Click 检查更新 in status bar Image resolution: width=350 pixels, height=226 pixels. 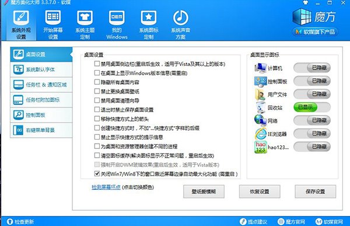[20, 221]
